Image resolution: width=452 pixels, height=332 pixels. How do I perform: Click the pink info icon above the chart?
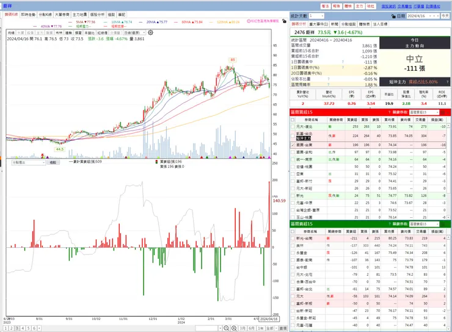[249, 21]
